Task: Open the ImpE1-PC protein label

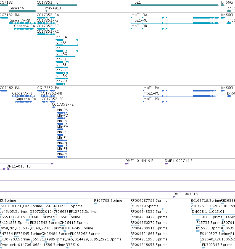Action: (x=151, y=93)
